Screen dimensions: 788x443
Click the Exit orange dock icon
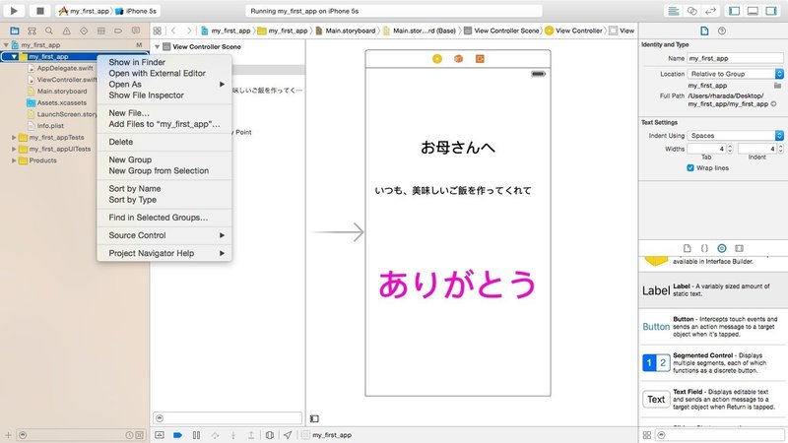click(x=480, y=59)
